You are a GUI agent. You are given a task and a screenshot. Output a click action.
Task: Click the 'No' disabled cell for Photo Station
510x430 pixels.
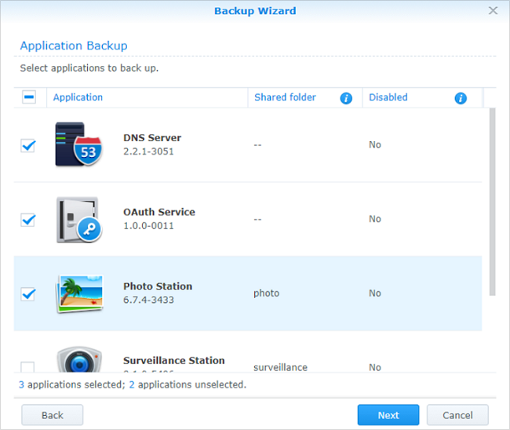pos(375,293)
